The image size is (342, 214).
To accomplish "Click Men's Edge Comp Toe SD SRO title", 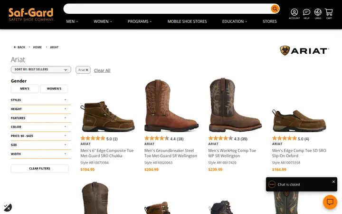I will (x=299, y=153).
